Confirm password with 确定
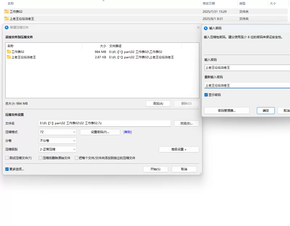Viewport: 290px width, 226px height. [x=266, y=111]
